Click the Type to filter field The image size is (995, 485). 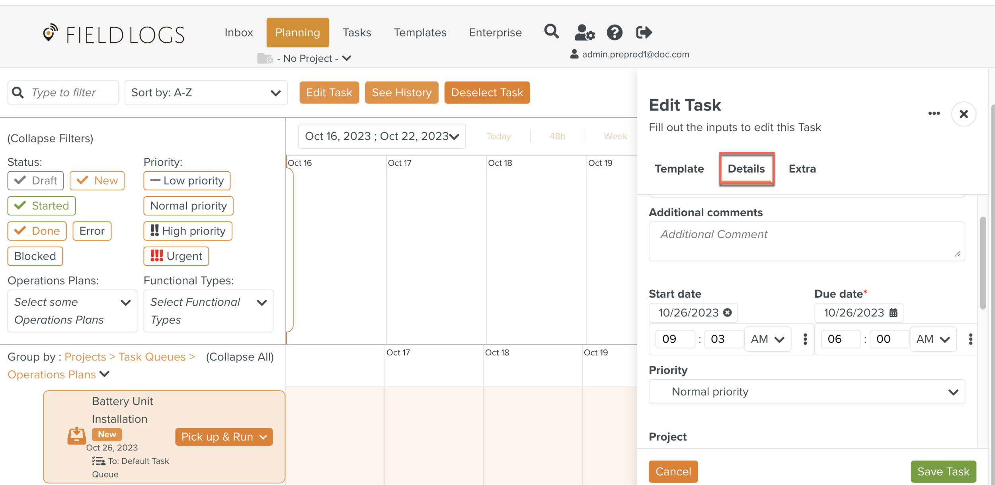point(63,93)
